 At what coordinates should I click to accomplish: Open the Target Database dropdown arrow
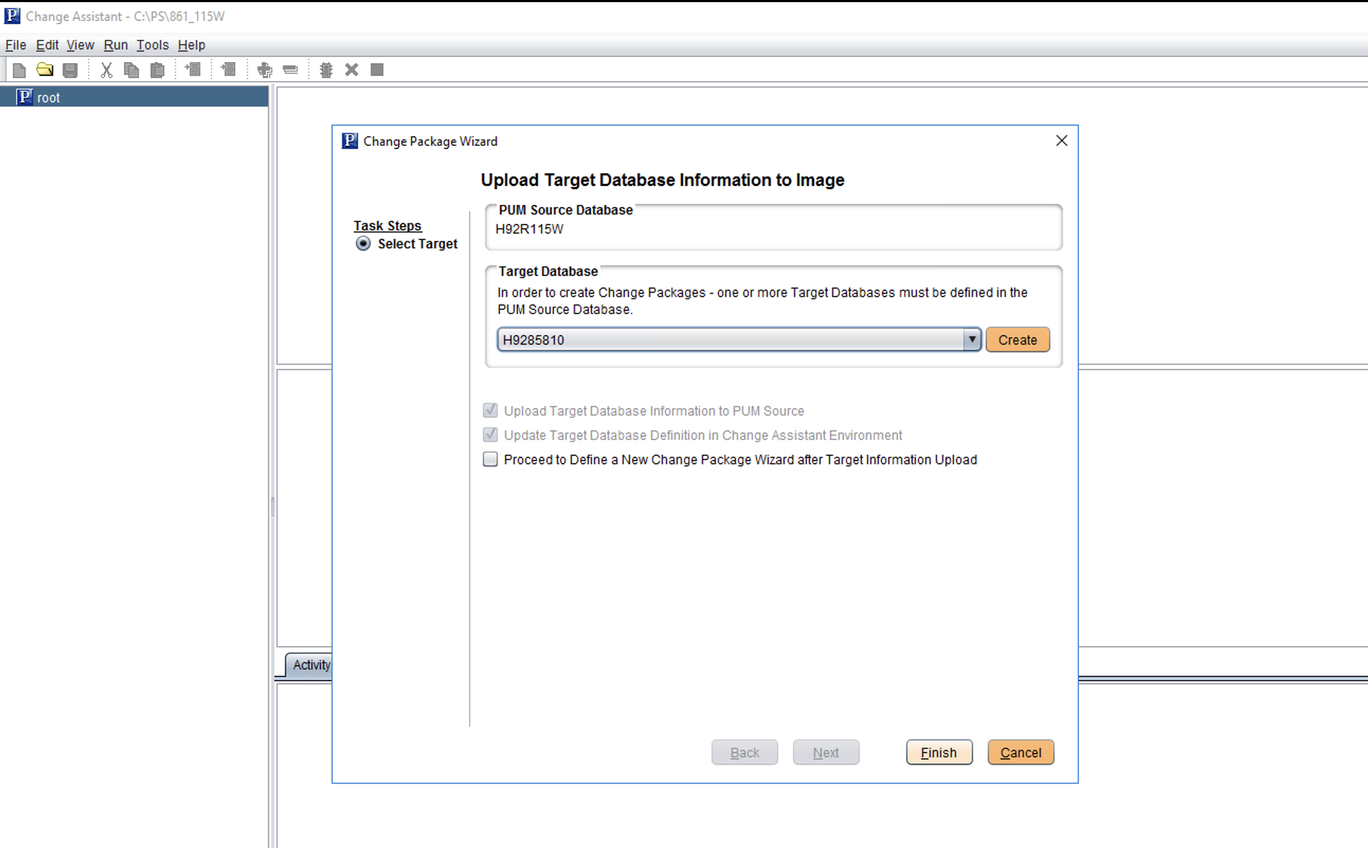[x=971, y=340]
